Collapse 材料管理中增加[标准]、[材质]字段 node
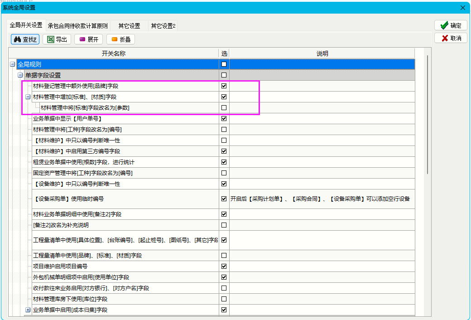 (x=28, y=97)
